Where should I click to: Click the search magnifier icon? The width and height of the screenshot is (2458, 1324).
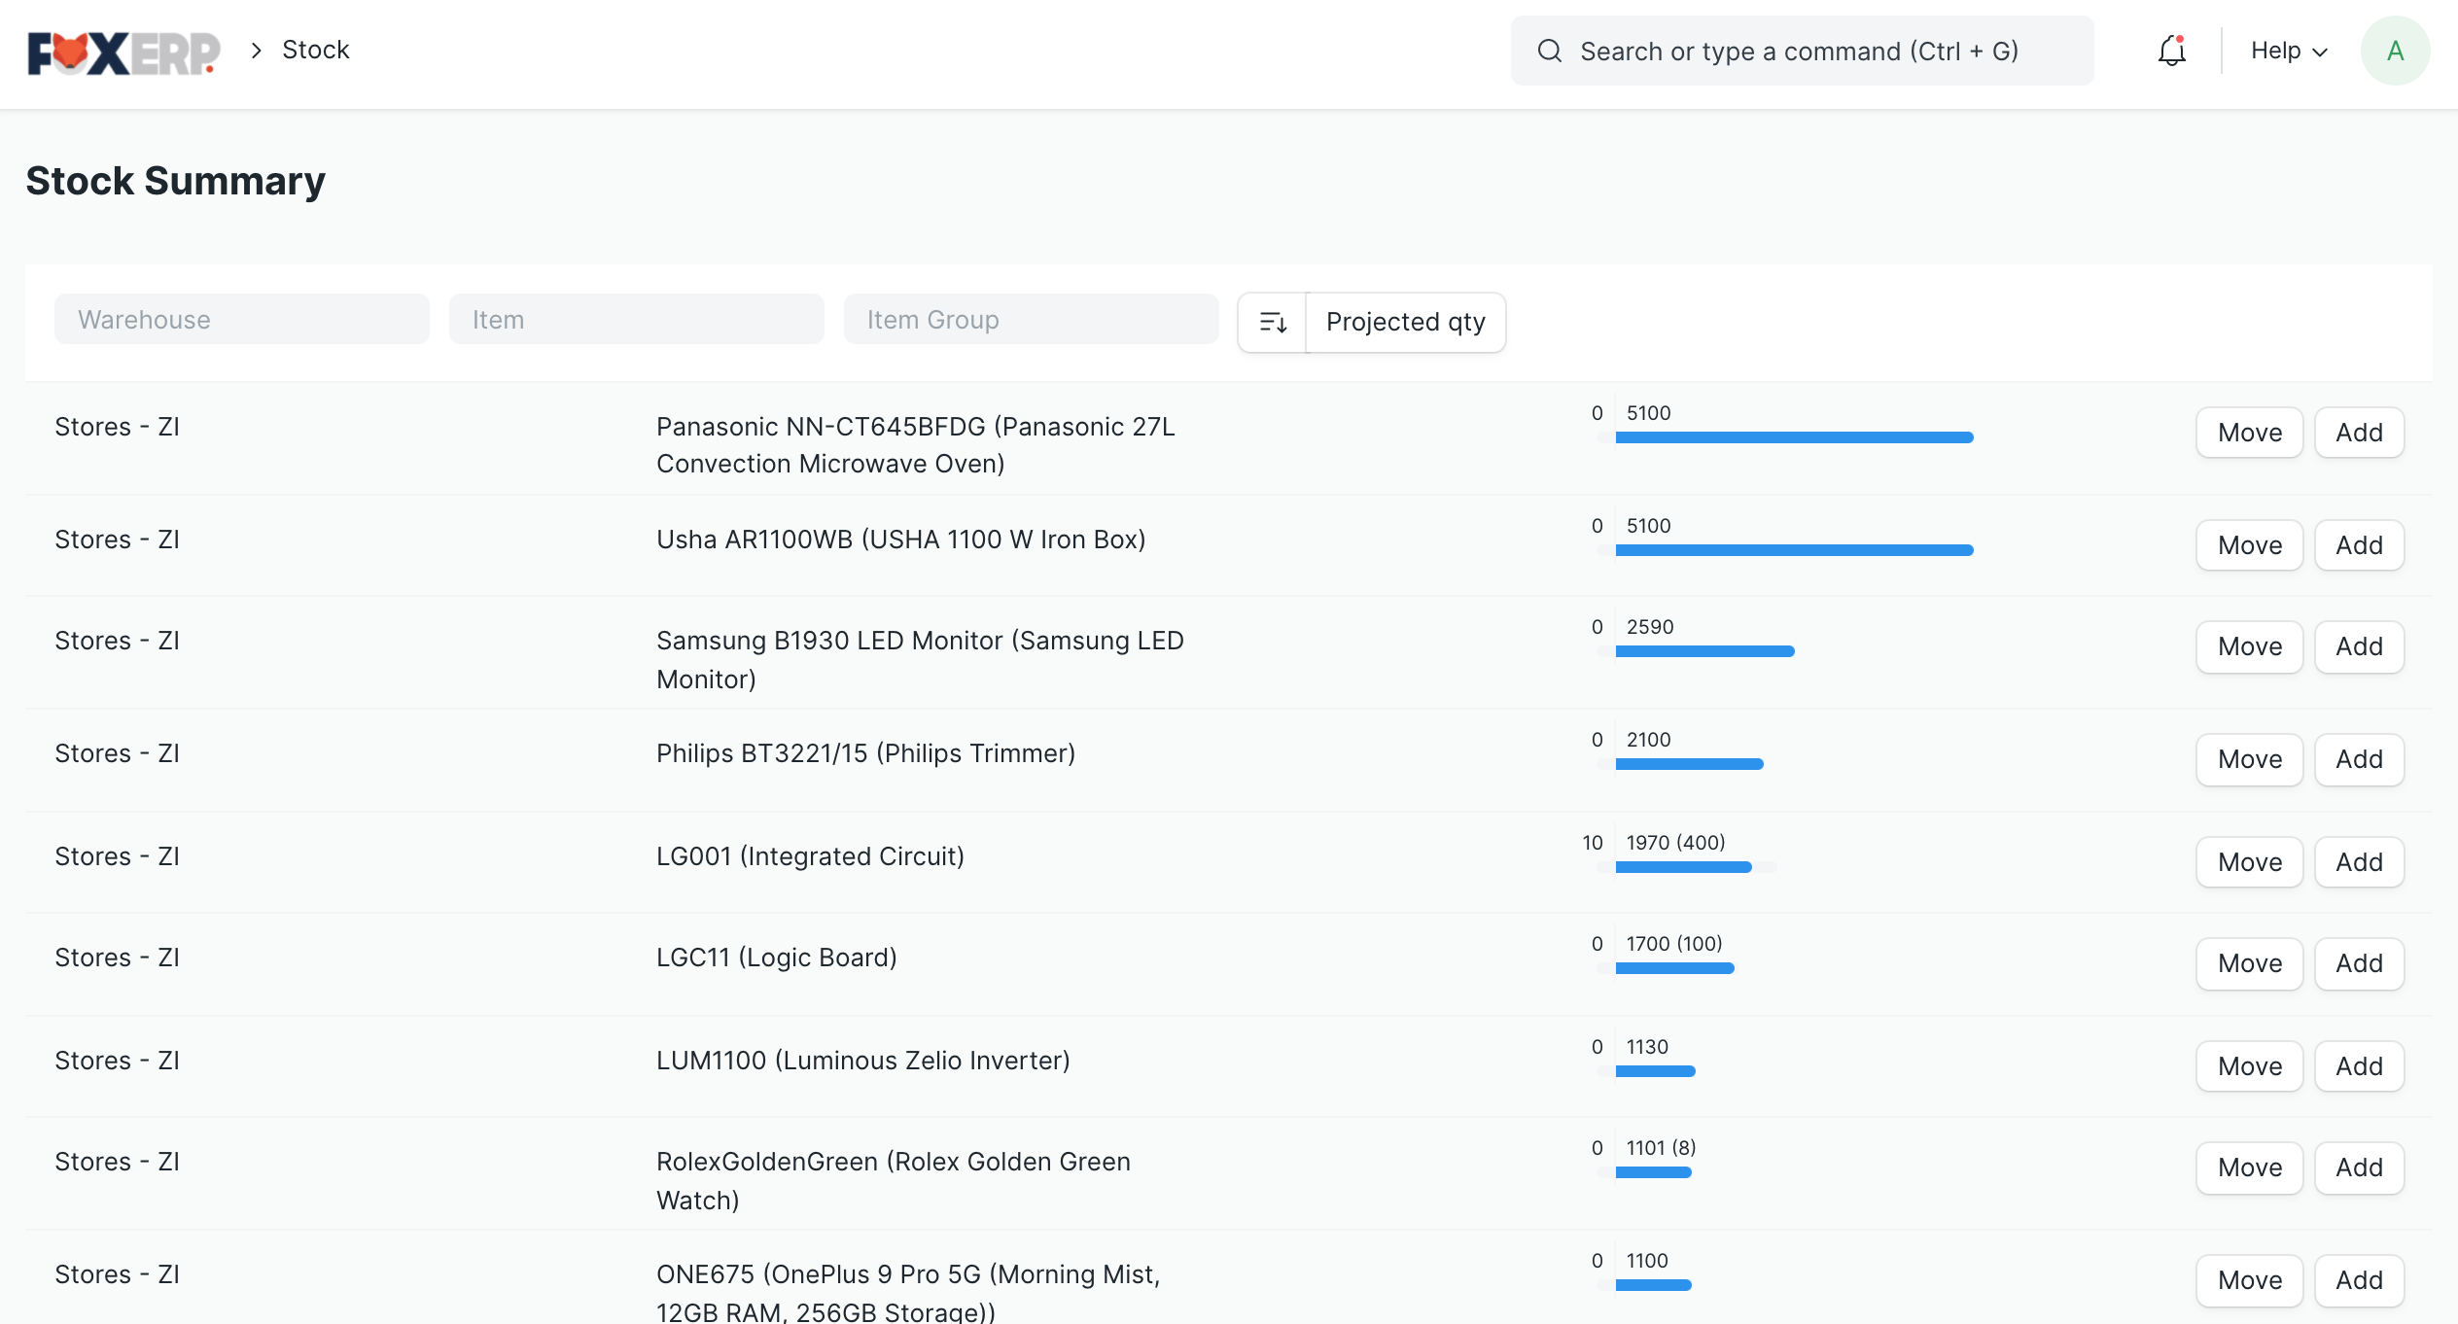(1549, 51)
